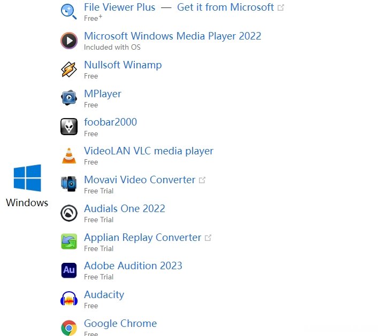The image size is (383, 336).
Task: Click the foobar2000 alien icon
Action: (x=69, y=127)
